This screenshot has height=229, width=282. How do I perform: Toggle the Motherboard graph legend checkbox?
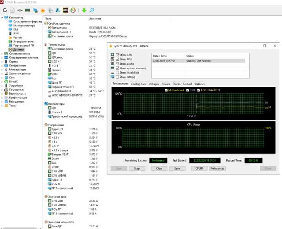pyautogui.click(x=166, y=90)
